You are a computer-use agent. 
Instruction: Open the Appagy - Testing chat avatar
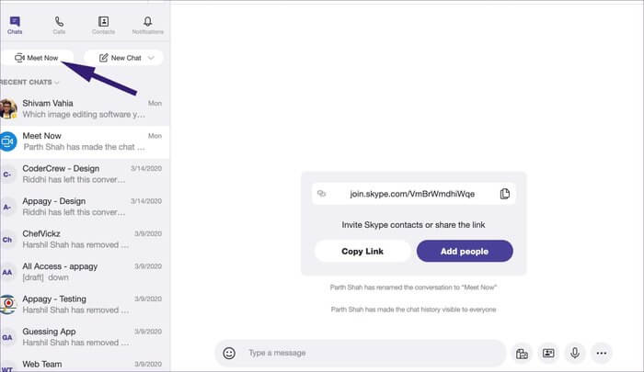[7, 304]
